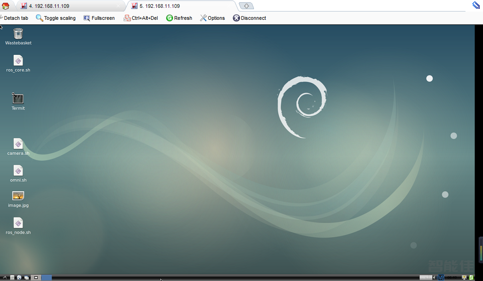Open the Wastebasket desktop icon
The height and width of the screenshot is (281, 483).
[x=18, y=34]
